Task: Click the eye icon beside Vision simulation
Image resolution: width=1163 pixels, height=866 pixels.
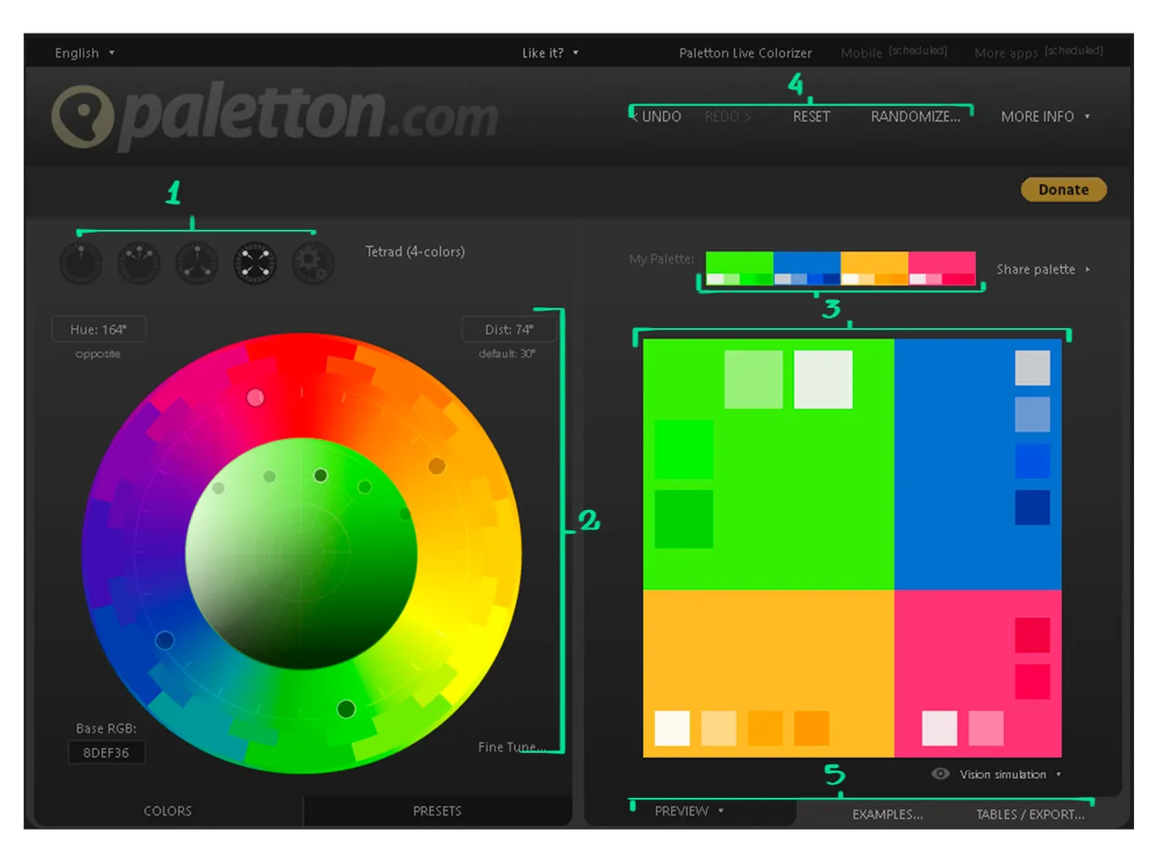Action: coord(940,773)
